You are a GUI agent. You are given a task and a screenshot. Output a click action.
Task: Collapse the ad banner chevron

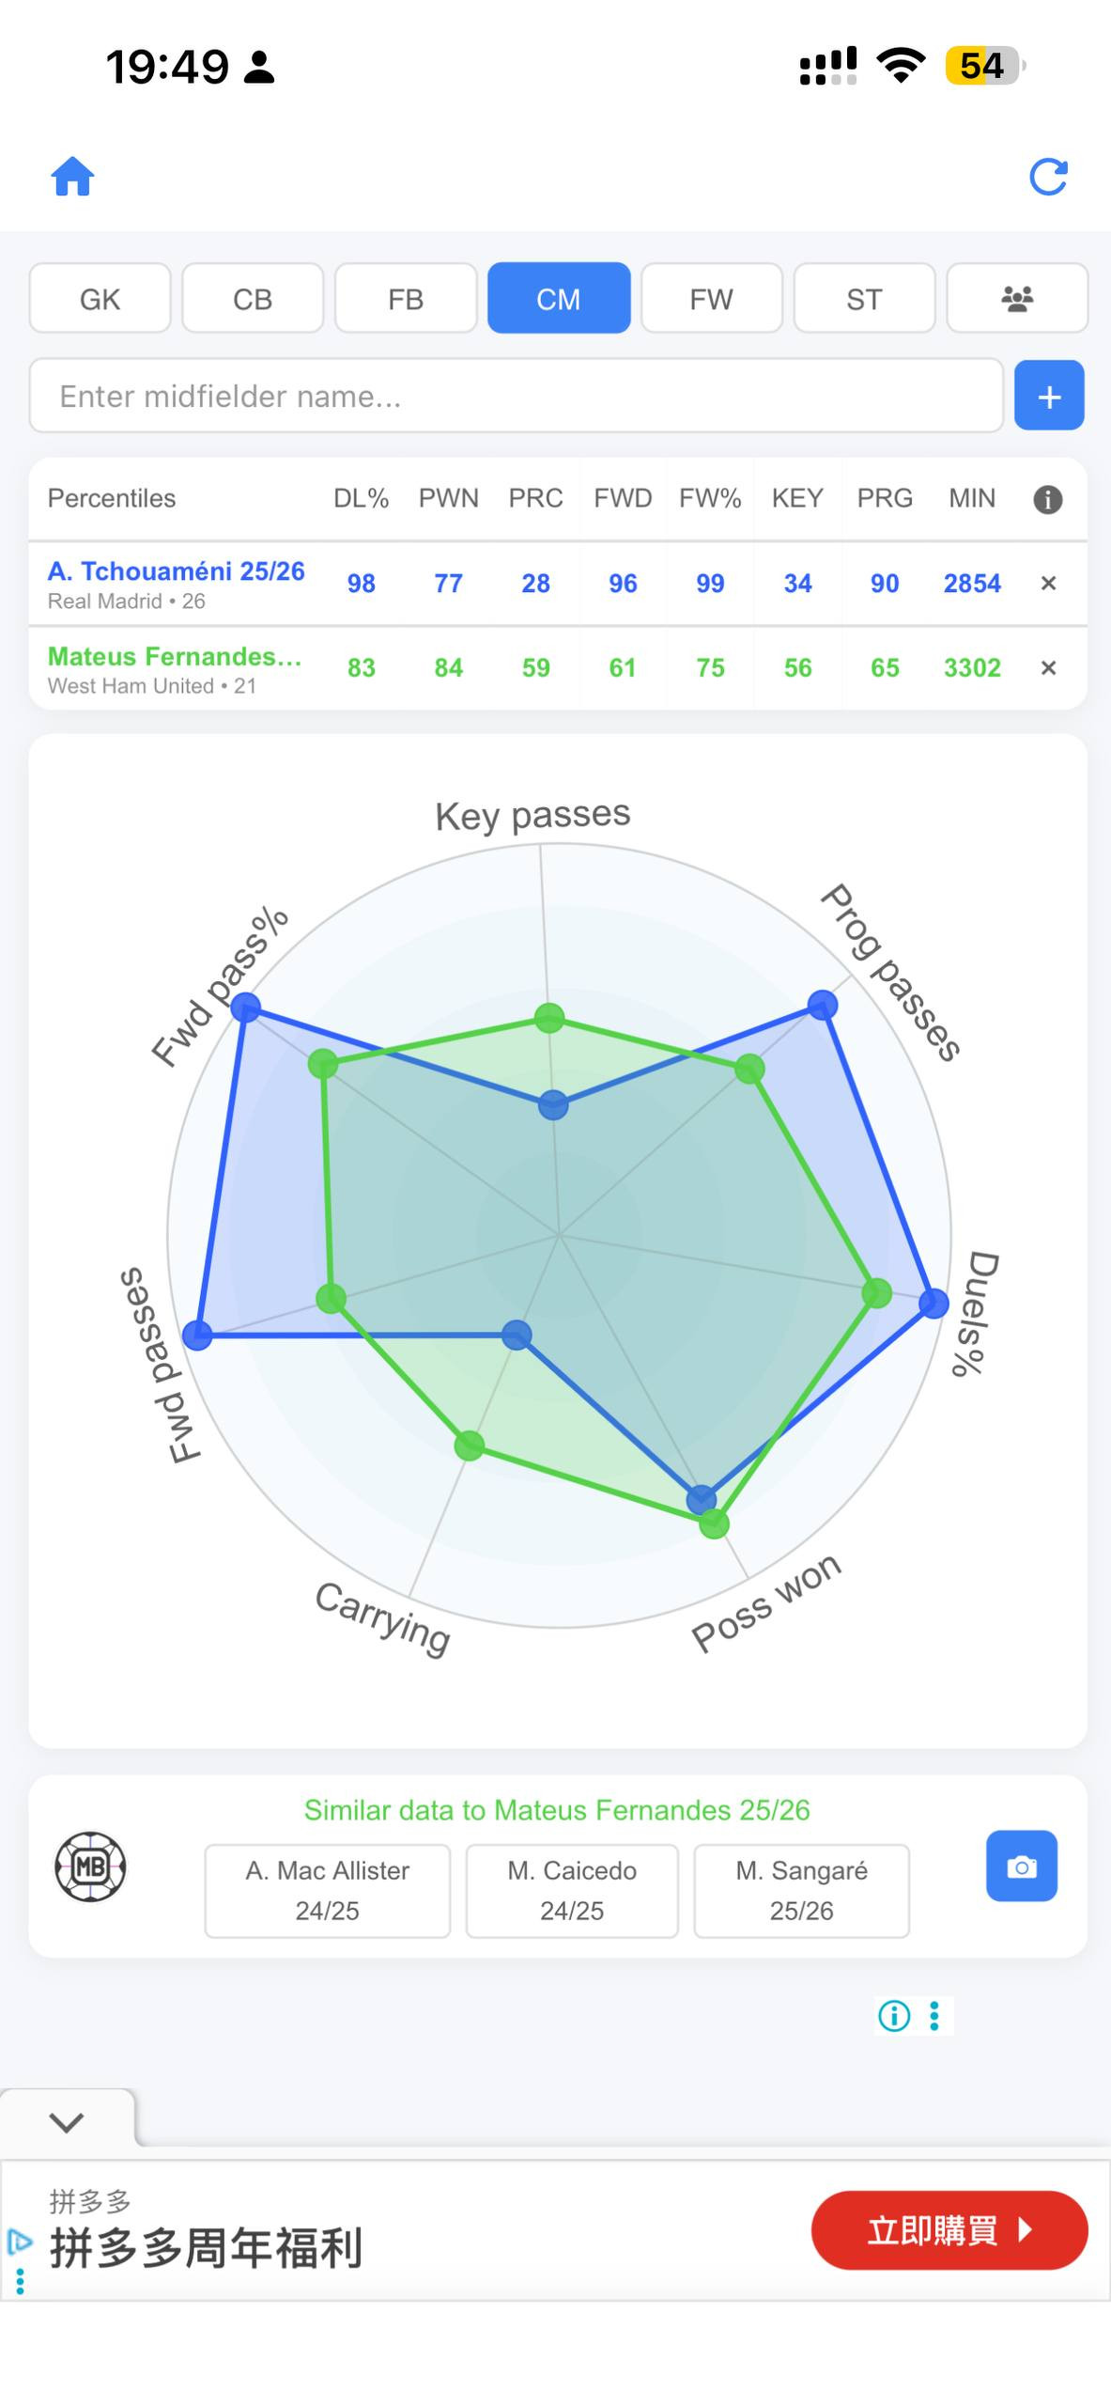pyautogui.click(x=67, y=2121)
